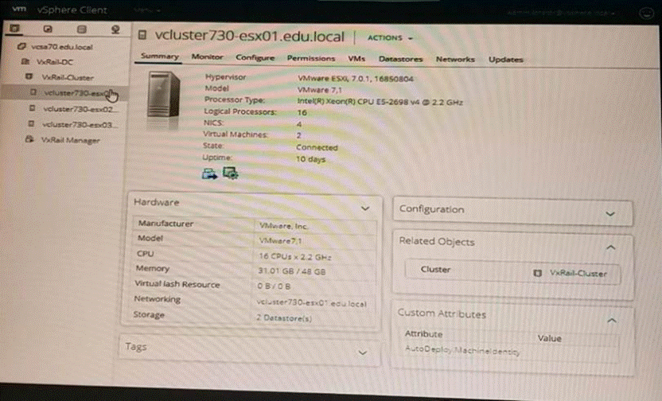662x401 pixels.
Task: Open the Networking inventory view icon
Action: coord(115,30)
